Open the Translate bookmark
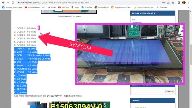This screenshot has width=192, height=108. click(x=87, y=7)
